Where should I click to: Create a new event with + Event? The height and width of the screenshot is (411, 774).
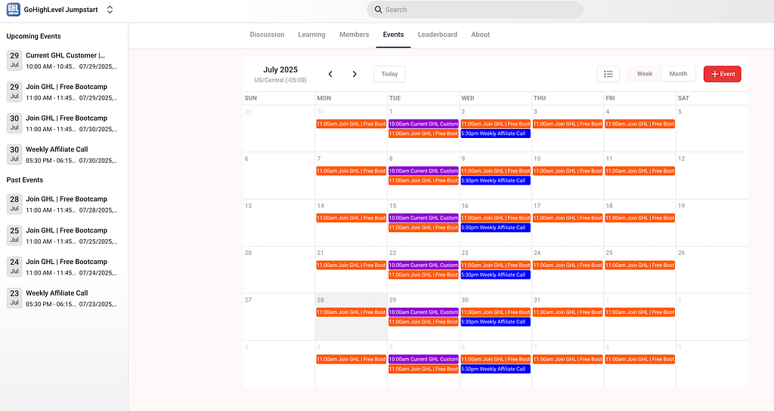pyautogui.click(x=722, y=74)
